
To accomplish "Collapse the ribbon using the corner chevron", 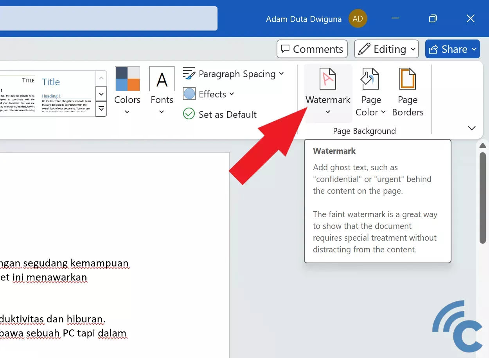I will click(x=472, y=128).
